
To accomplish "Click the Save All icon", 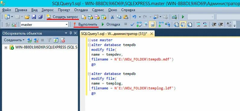I will pos(40,17).
